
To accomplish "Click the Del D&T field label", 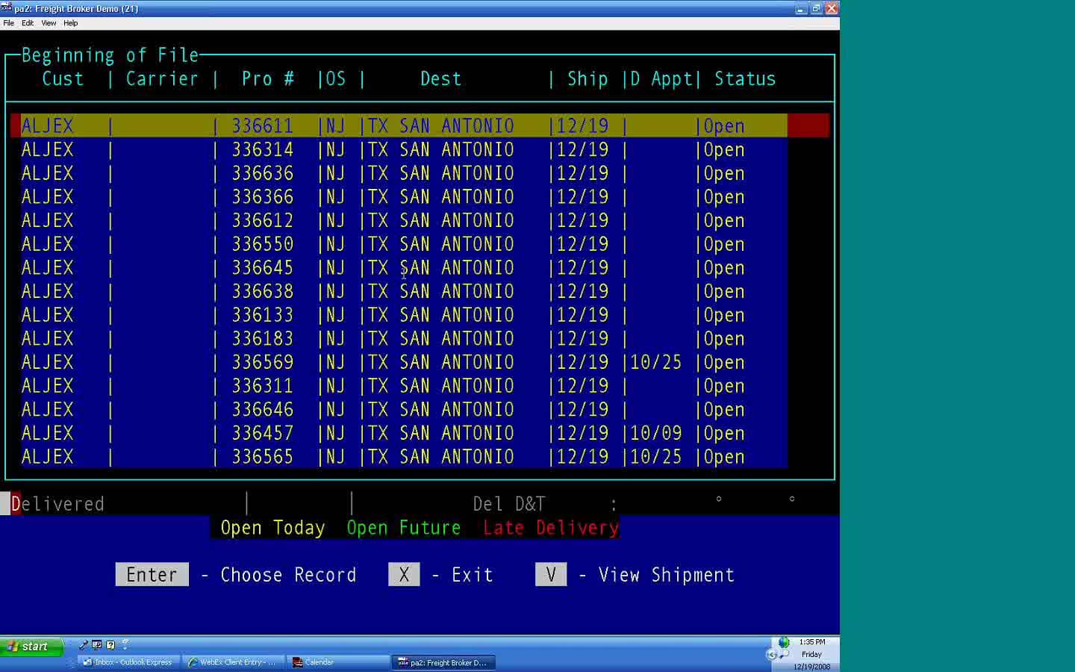I will pos(509,504).
